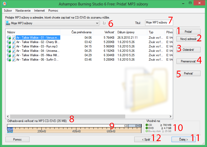This screenshot has height=147, width=207.
Task: Click the Premenovať button
Action: 188,61
